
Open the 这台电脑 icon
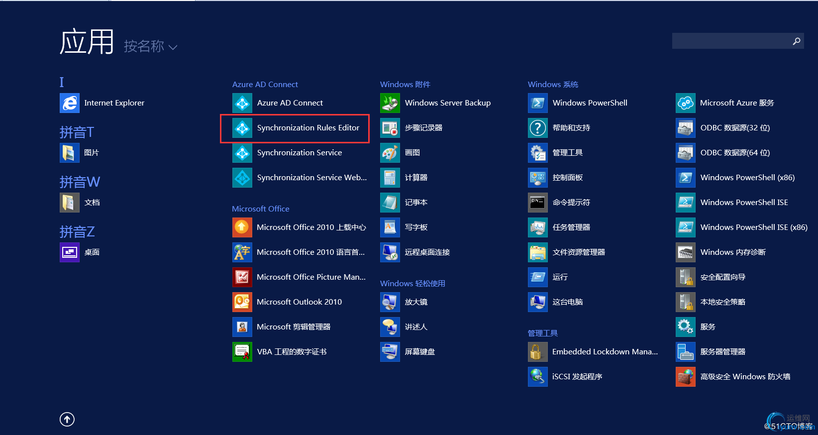[x=538, y=302]
